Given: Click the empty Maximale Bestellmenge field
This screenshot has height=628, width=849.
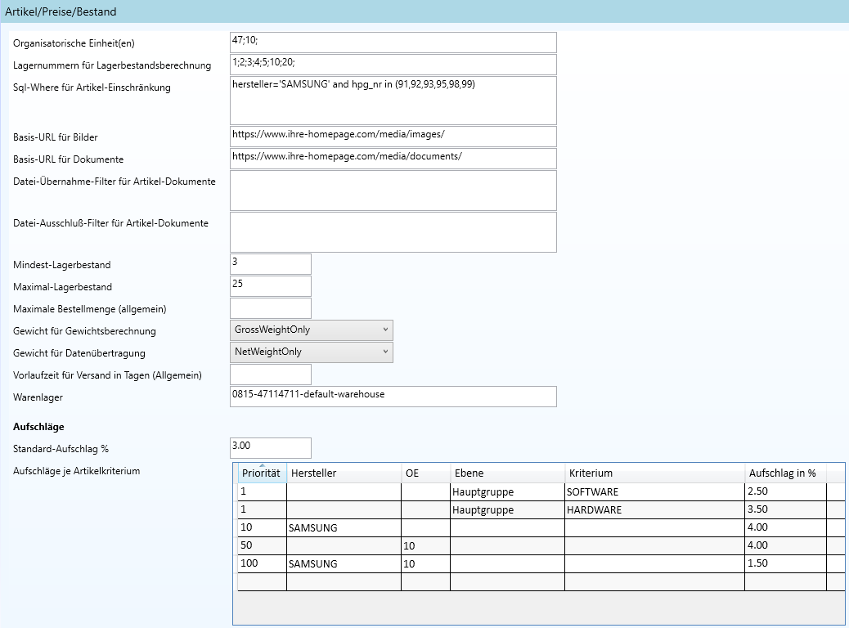Looking at the screenshot, I should tap(271, 308).
